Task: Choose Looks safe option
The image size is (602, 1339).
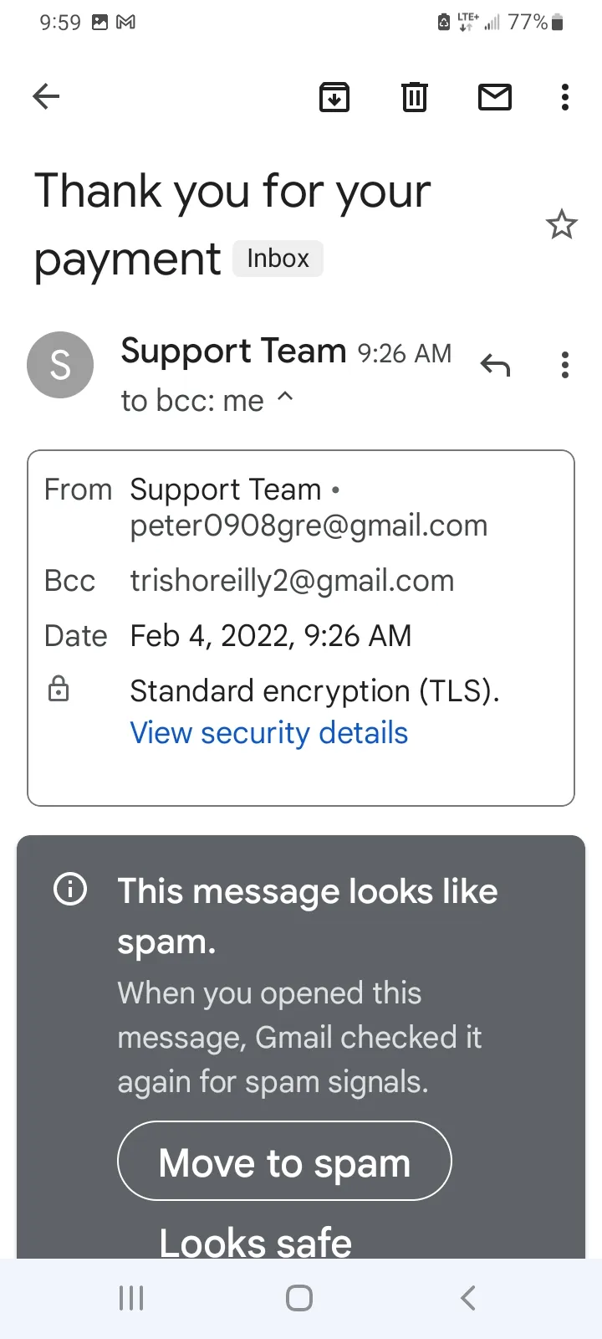Action: tap(255, 1242)
